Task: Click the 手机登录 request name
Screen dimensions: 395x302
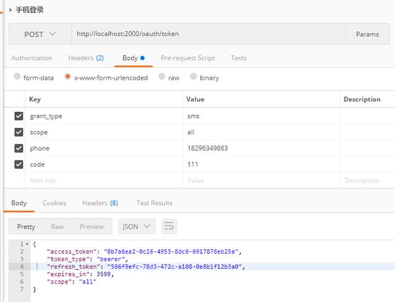Action: (30, 10)
